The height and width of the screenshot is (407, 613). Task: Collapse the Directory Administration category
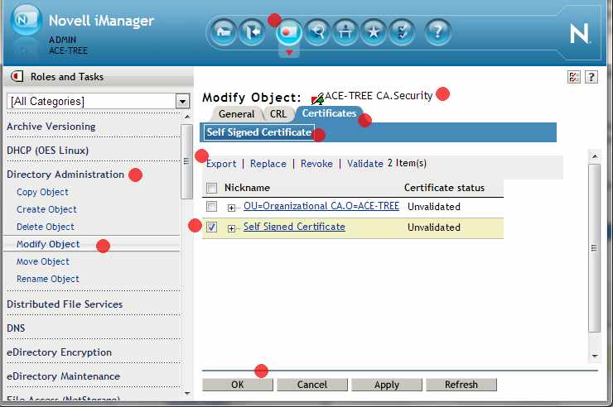pos(65,175)
